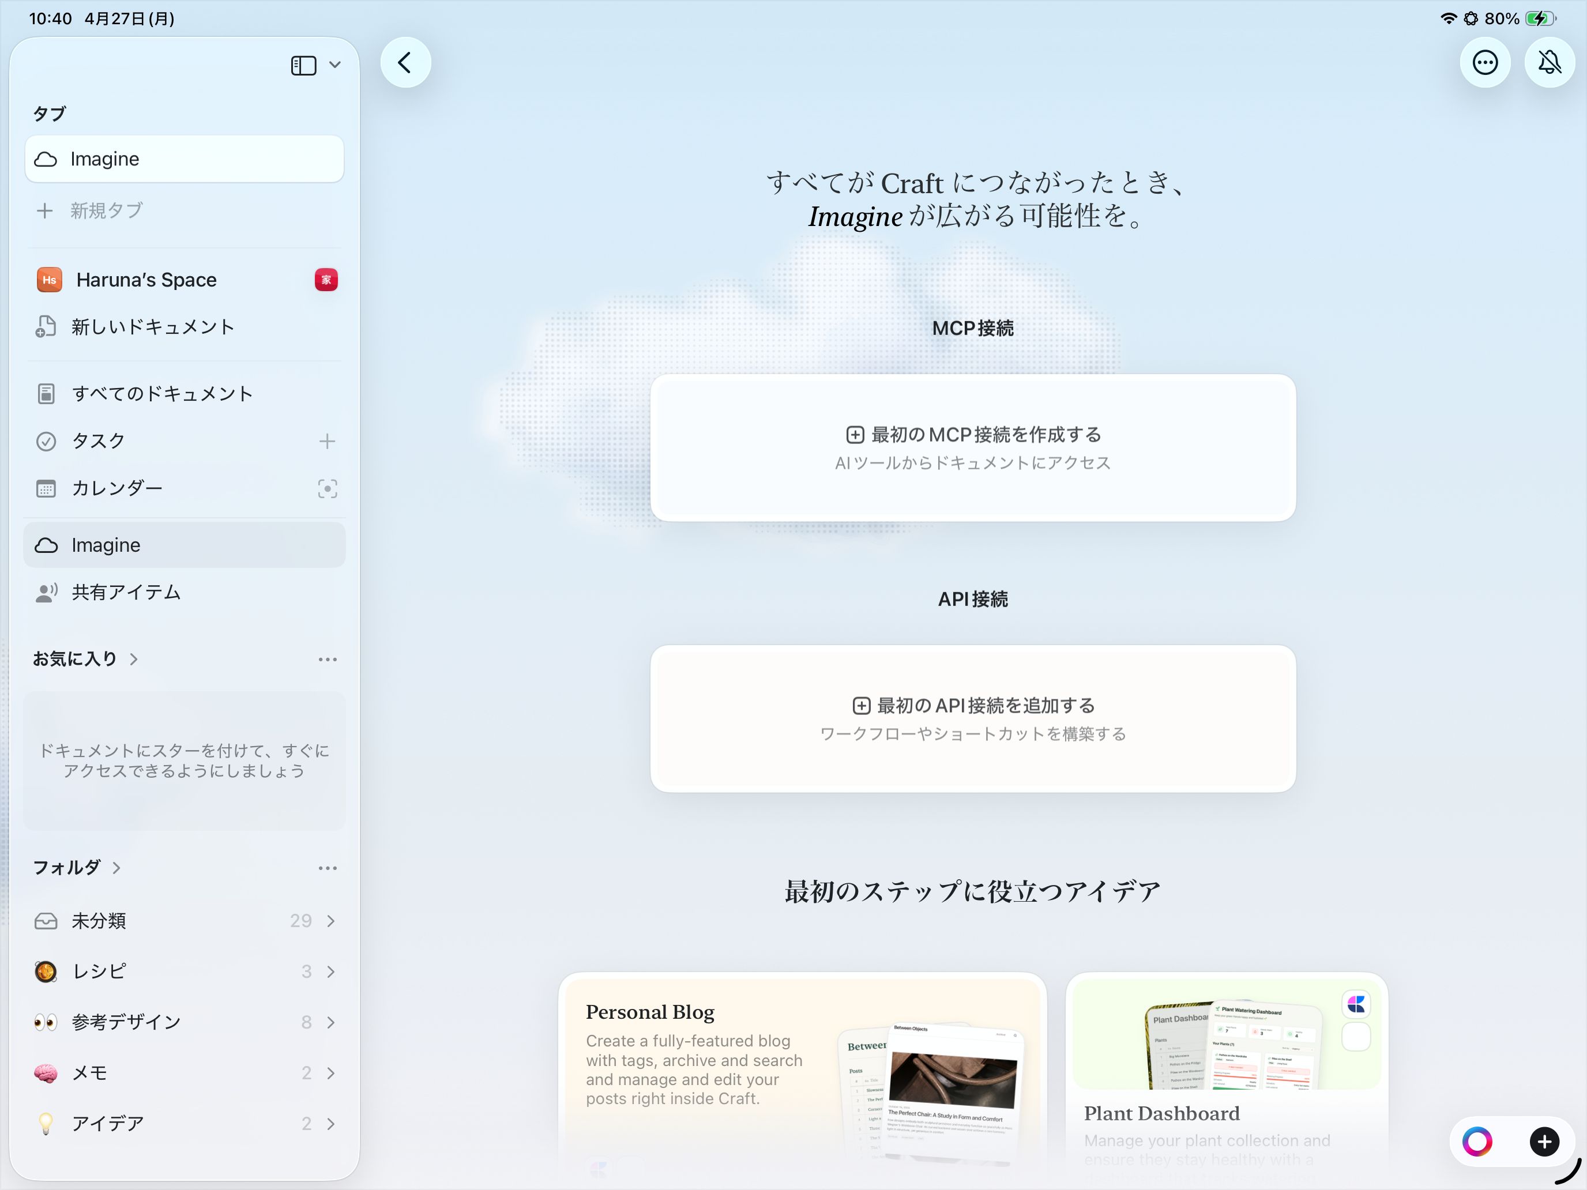Screen dimensions: 1587x1190
Task: Open 共有アイテム
Action: [x=185, y=593]
